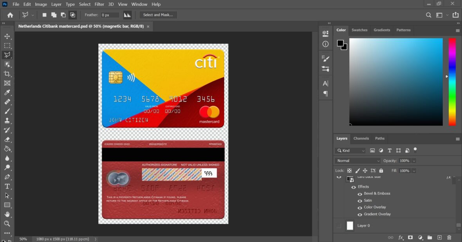Switch to the Gradients tab
Screen dimensions: 462x242
coord(382,30)
